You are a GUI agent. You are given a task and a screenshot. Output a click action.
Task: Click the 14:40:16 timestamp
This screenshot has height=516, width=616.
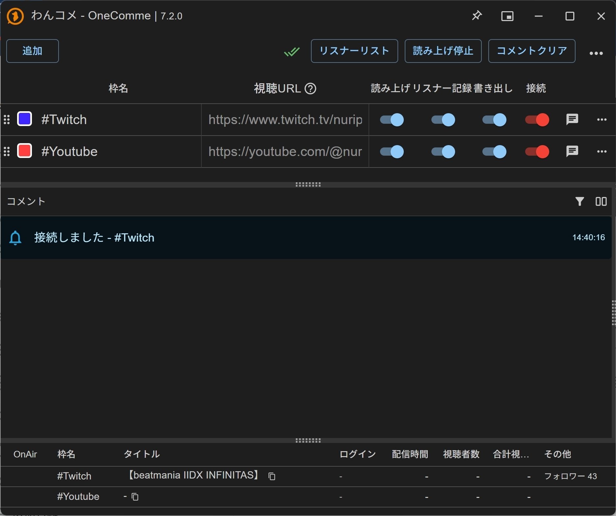click(x=588, y=238)
